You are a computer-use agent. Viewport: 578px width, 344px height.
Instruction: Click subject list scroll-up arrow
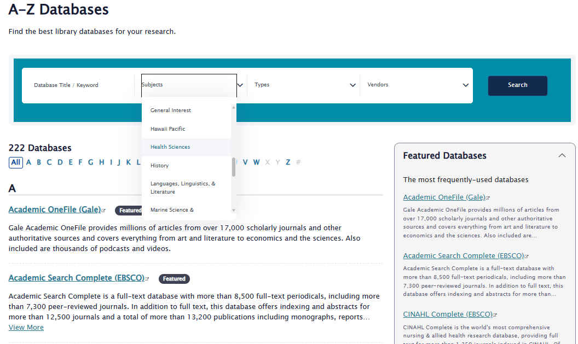click(234, 107)
